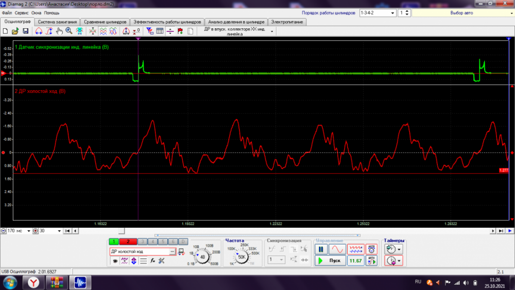This screenshot has height=290, width=515.
Task: Select the magnifier zoom tool
Action: (70, 31)
